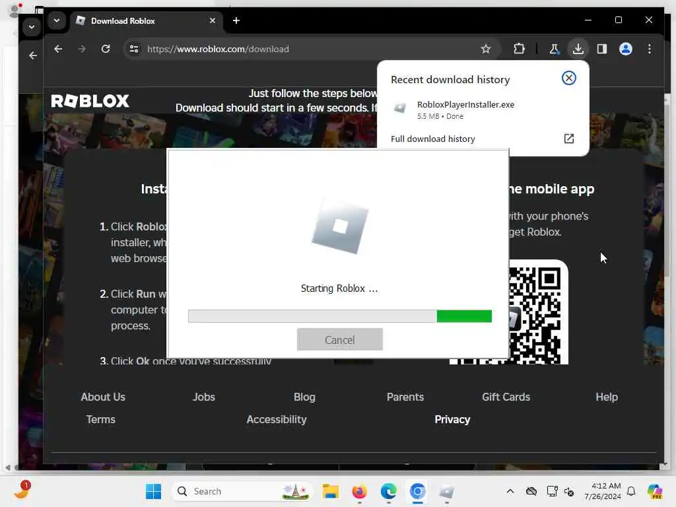Open RobloxPlayerInstaller.exe from download list
676x507 pixels.
(465, 110)
